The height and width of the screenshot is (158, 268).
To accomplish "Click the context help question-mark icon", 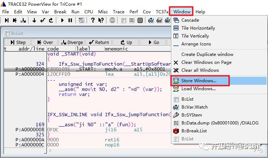I will 101,20.
